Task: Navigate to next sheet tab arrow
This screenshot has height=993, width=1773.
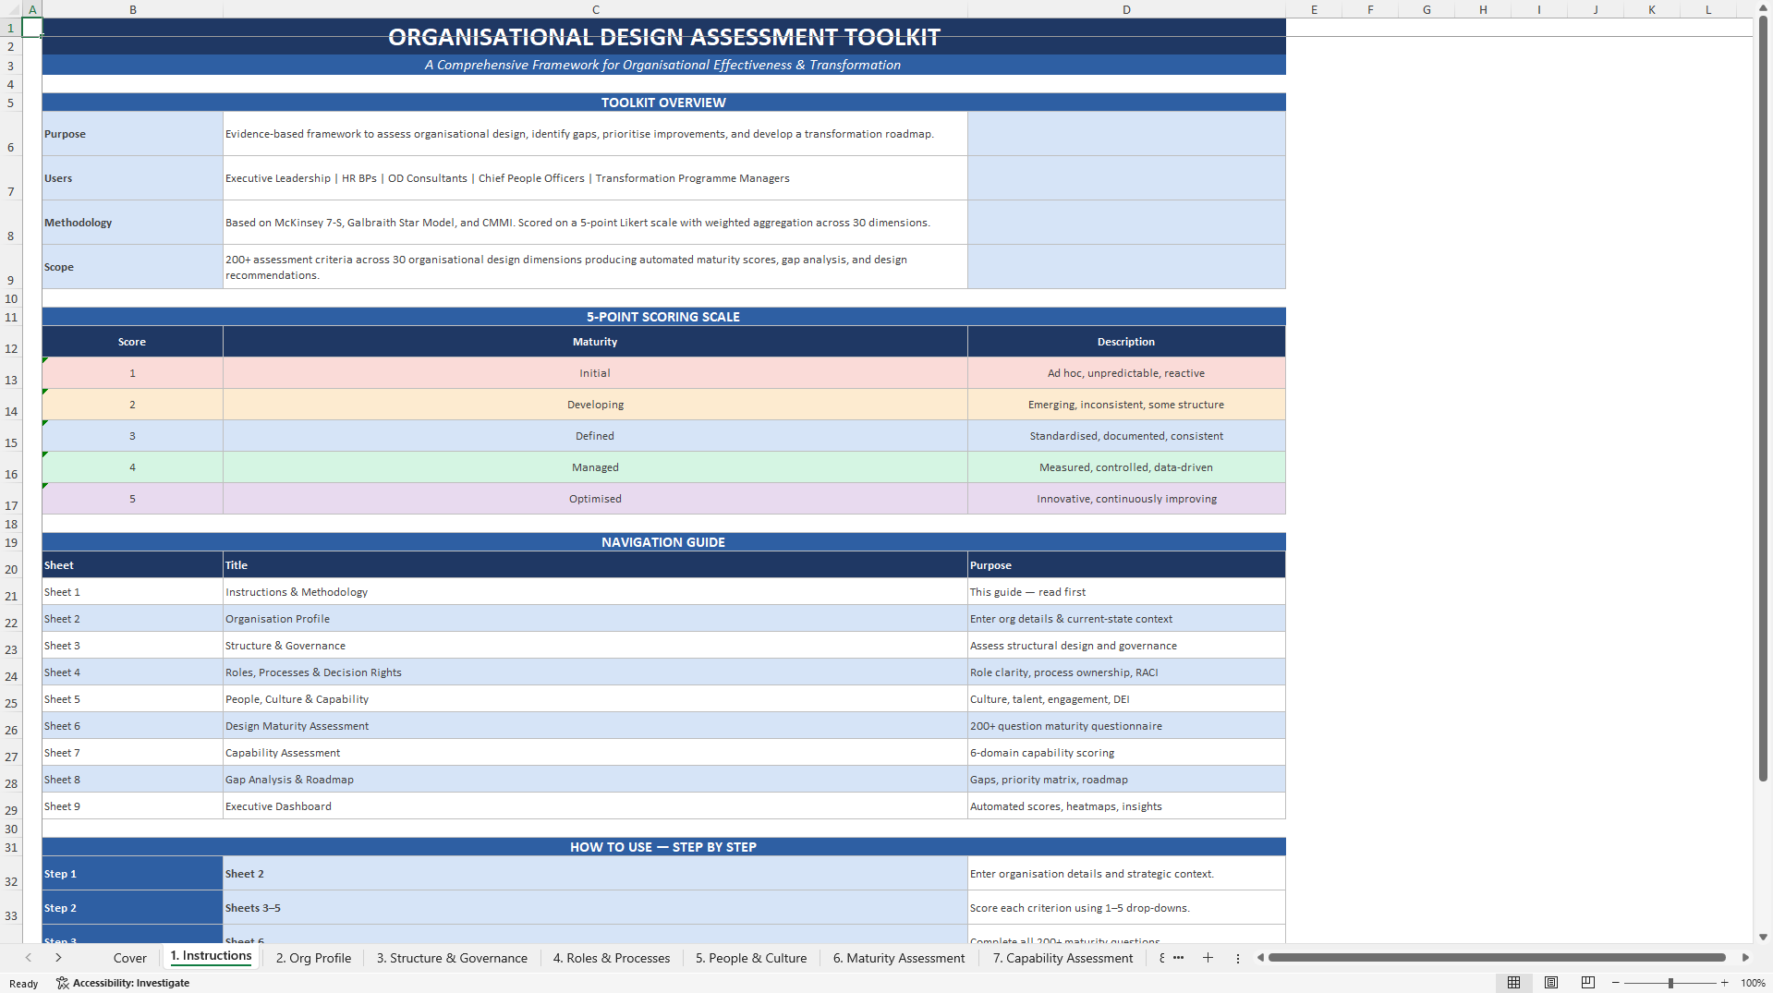Action: 58,958
